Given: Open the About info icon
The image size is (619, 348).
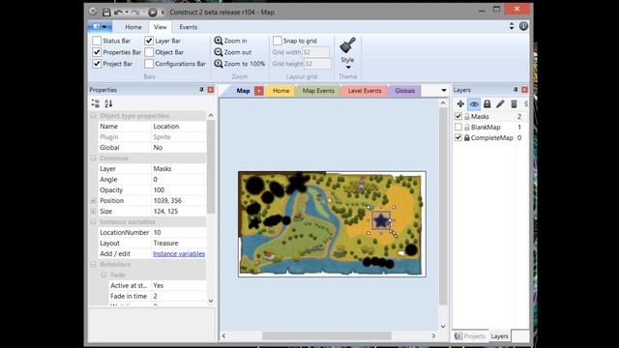Looking at the screenshot, I should point(523,26).
